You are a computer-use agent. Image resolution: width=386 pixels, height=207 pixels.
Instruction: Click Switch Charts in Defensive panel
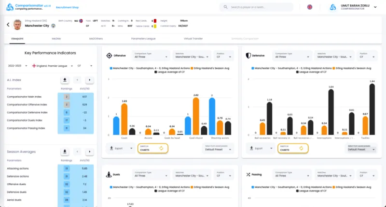(293, 148)
